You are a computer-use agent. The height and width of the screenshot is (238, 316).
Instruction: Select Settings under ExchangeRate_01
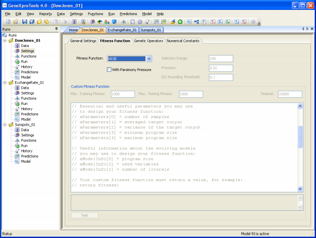(28, 93)
